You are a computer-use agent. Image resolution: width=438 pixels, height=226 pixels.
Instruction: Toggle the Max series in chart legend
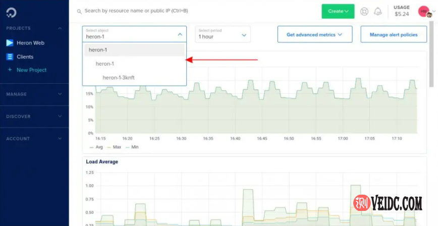[115, 147]
